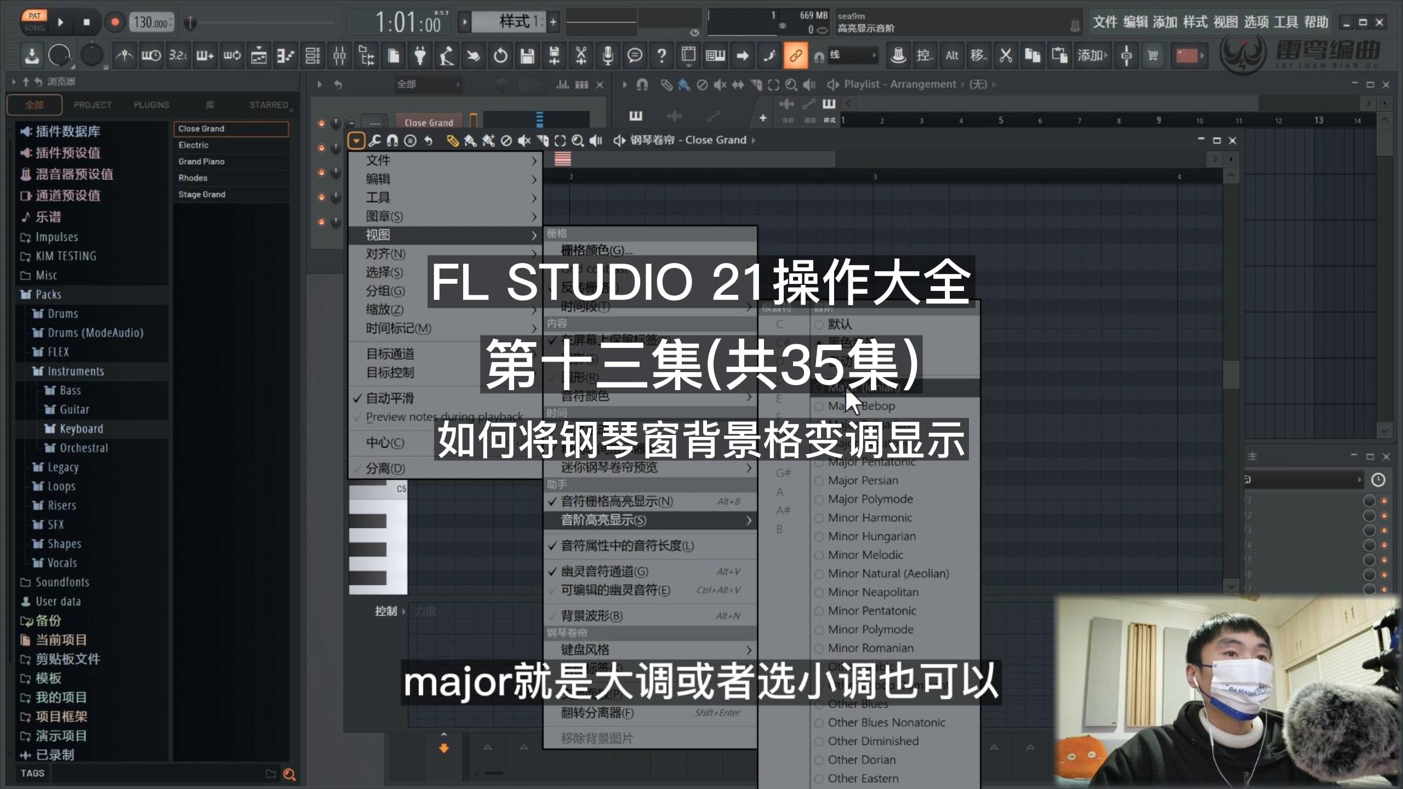
Task: Select Major Persian scale option
Action: (894, 481)
